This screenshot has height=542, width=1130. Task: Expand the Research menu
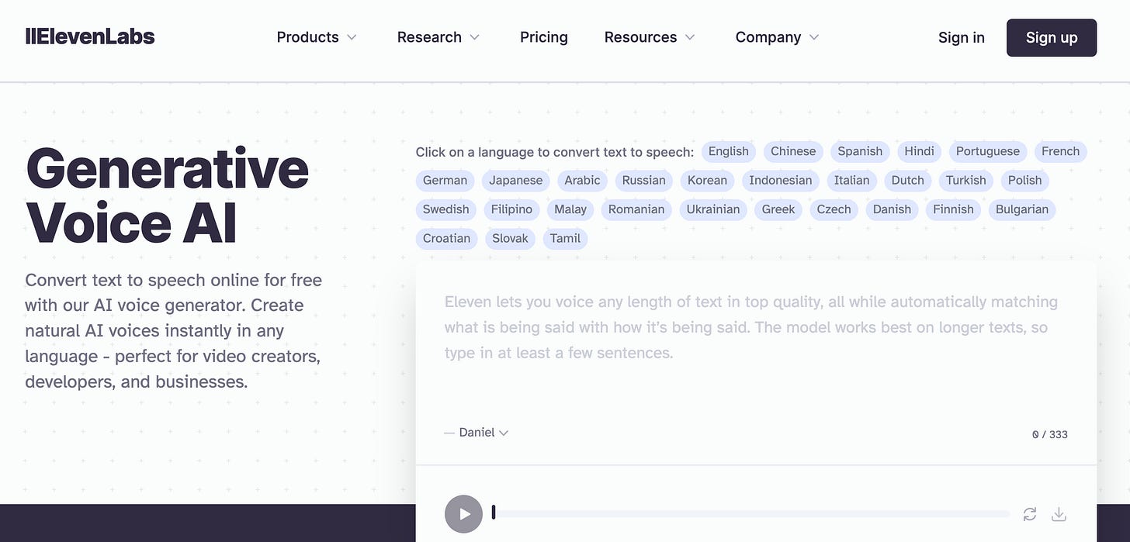438,37
